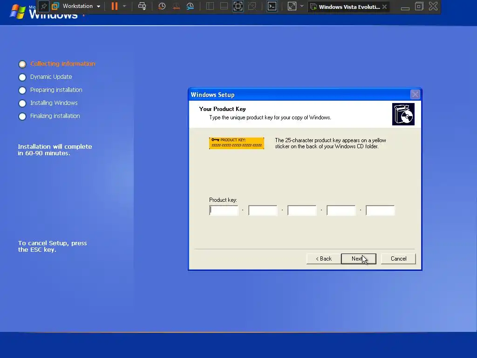Click the stretch guest display icon

tap(292, 6)
